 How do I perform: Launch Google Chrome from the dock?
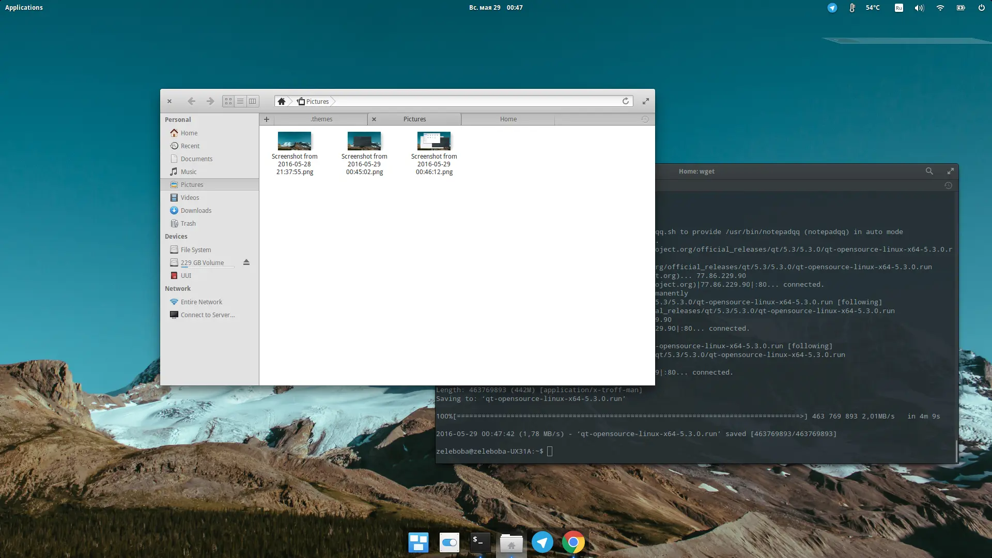coord(574,542)
